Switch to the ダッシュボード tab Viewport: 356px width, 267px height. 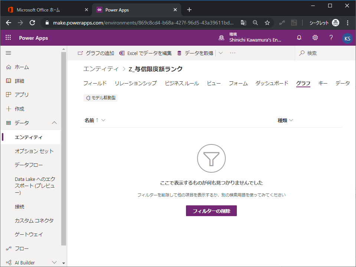[x=272, y=83]
